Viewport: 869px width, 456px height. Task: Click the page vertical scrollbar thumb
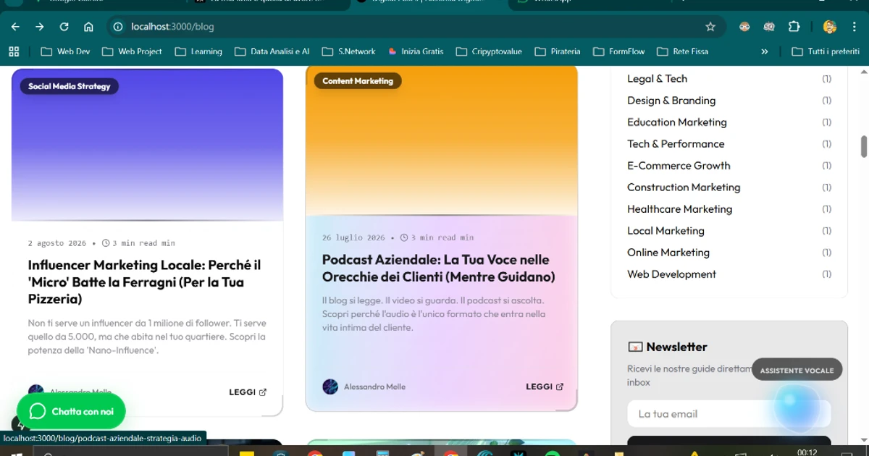click(863, 146)
